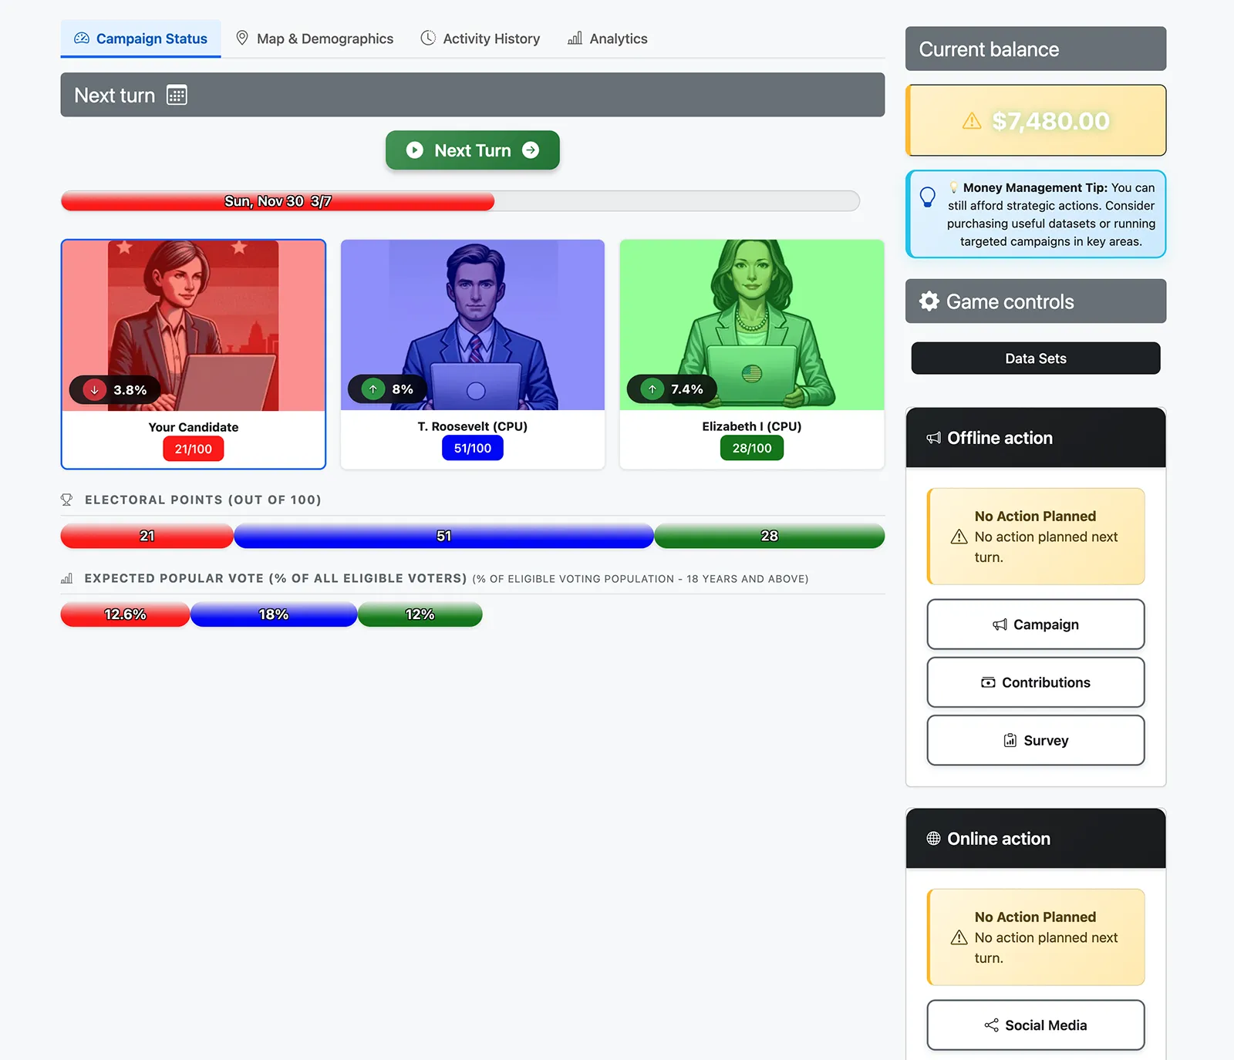Click the green 28/100 badge
Viewport: 1234px width, 1060px height.
(752, 448)
